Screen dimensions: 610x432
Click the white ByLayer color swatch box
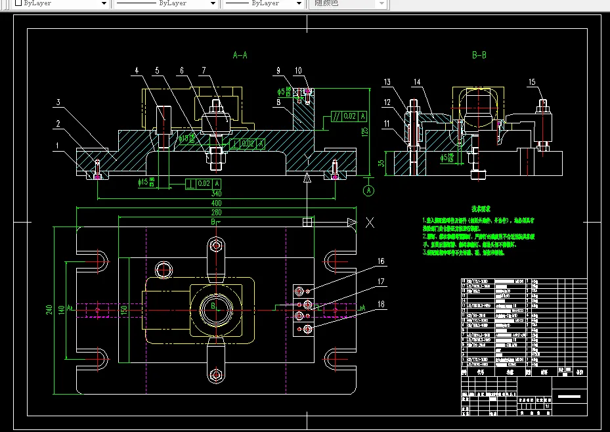18,3
